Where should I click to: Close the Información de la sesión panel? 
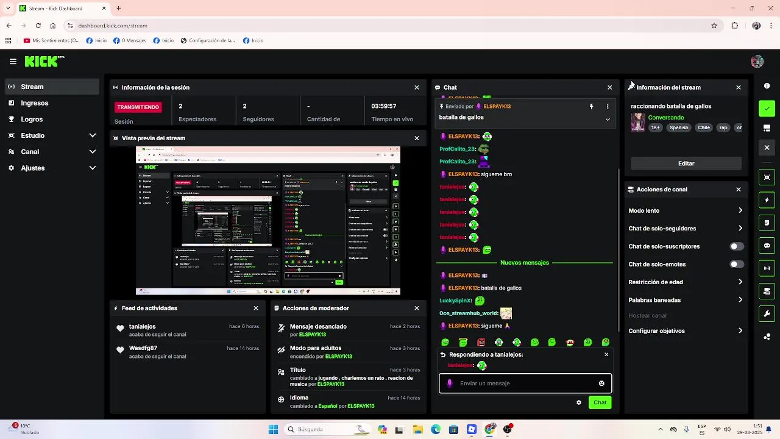[x=417, y=87]
